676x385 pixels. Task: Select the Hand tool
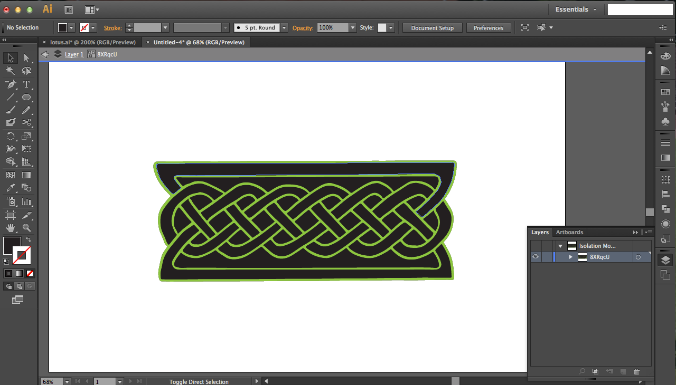click(x=11, y=228)
